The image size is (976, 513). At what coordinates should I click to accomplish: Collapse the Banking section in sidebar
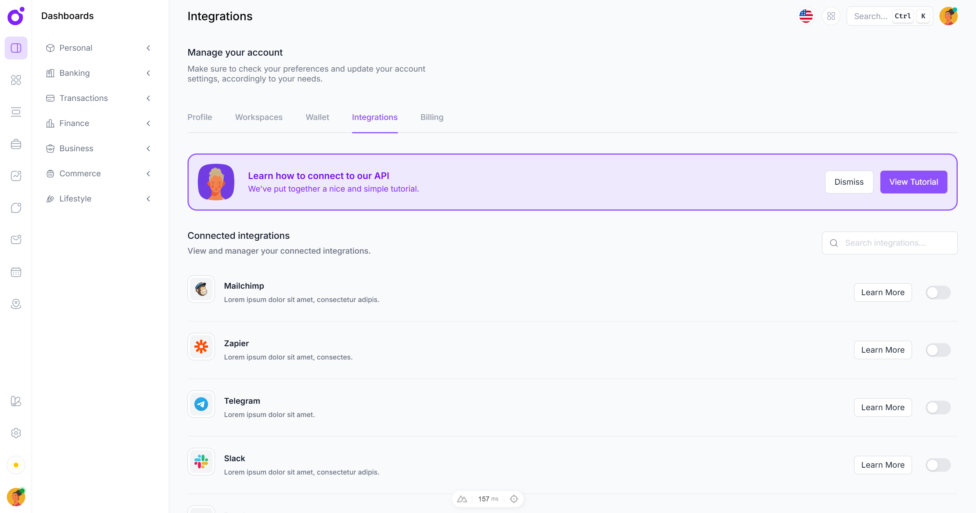(148, 73)
